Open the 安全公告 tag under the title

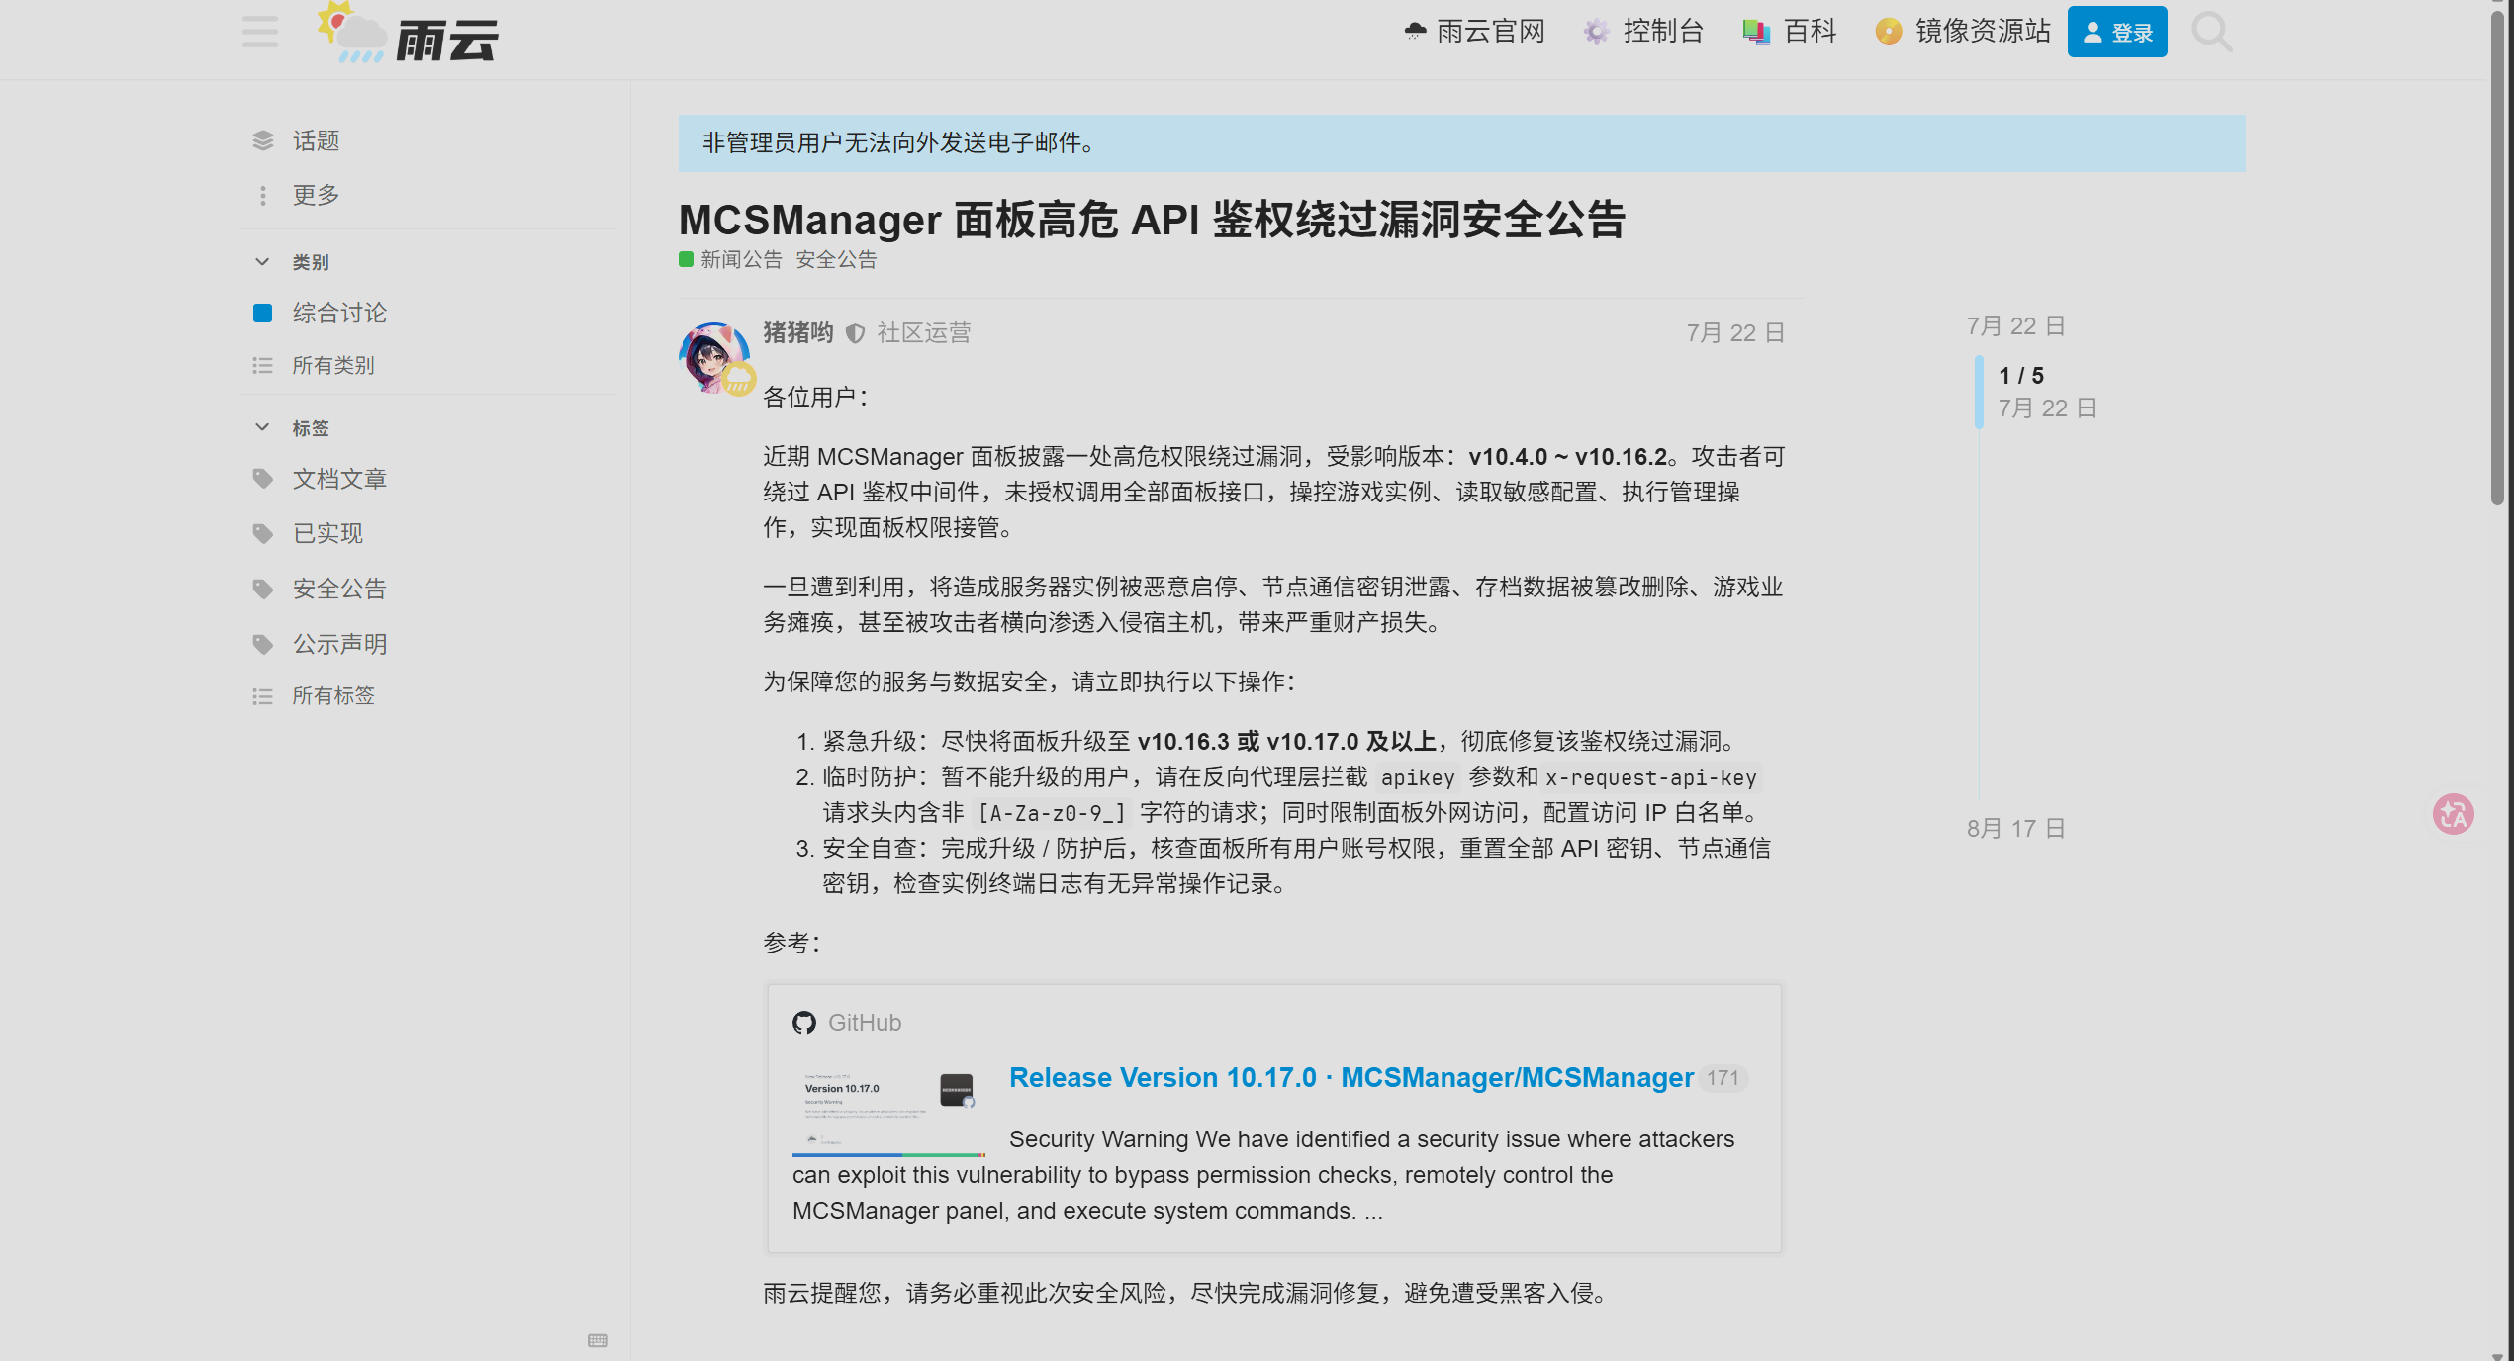(x=836, y=259)
